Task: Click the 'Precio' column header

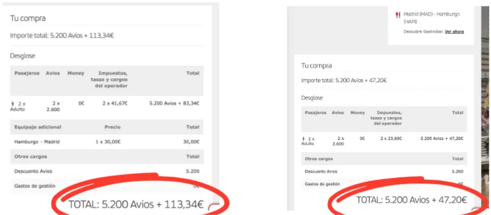Action: (112, 127)
